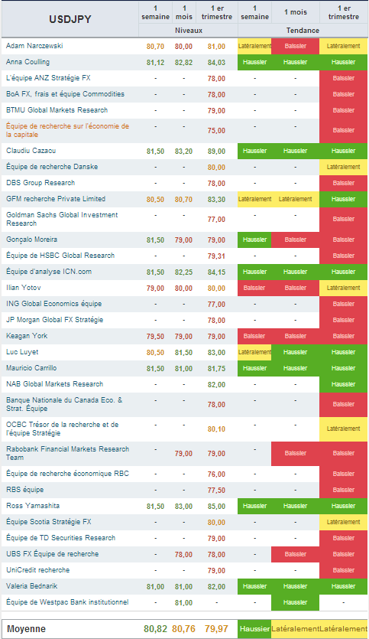The image size is (369, 639).
Task: Click UniCredit recherche row label
Action: click(38, 569)
